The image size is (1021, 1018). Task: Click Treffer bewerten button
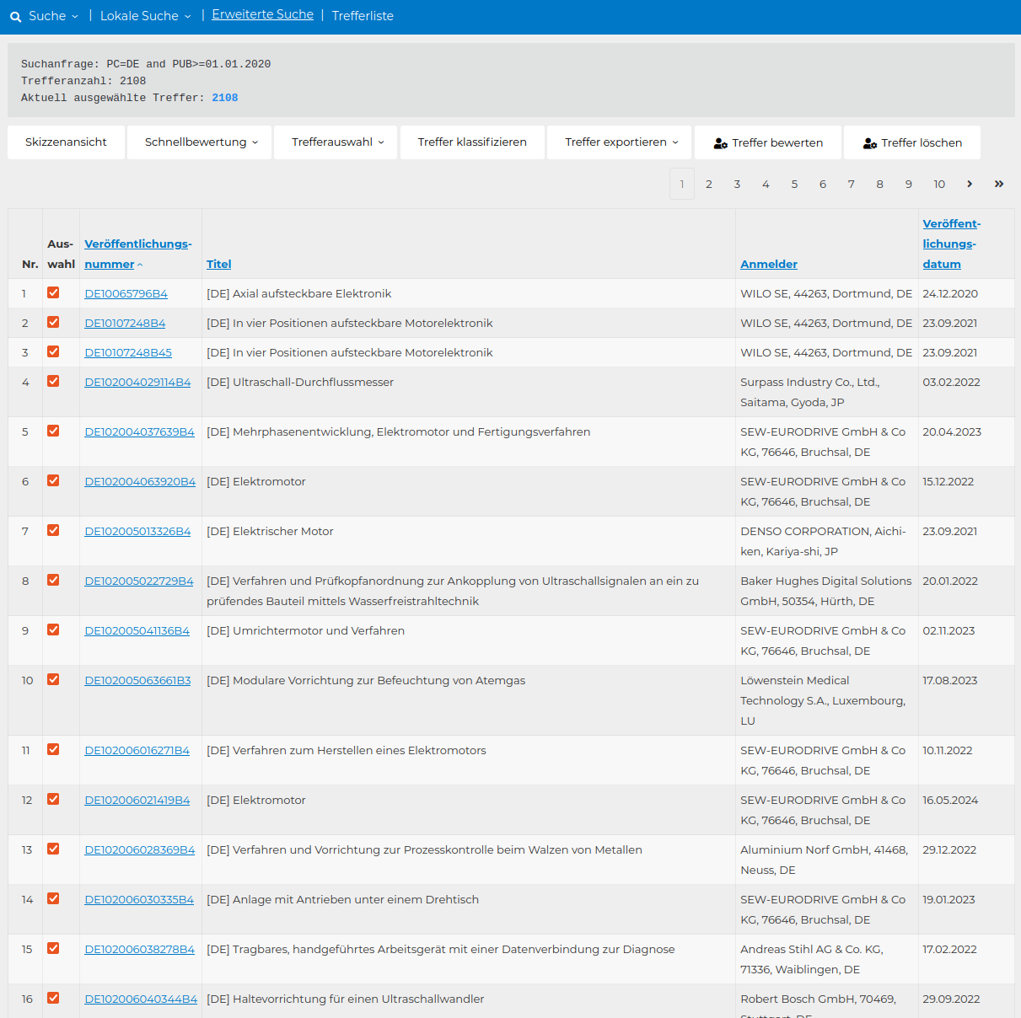pyautogui.click(x=768, y=142)
